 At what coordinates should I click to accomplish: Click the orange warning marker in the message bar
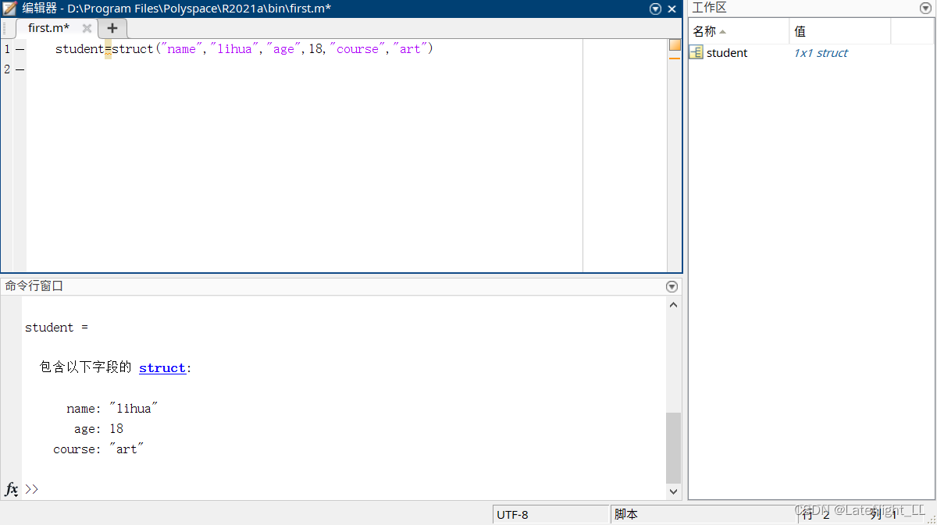click(x=675, y=58)
